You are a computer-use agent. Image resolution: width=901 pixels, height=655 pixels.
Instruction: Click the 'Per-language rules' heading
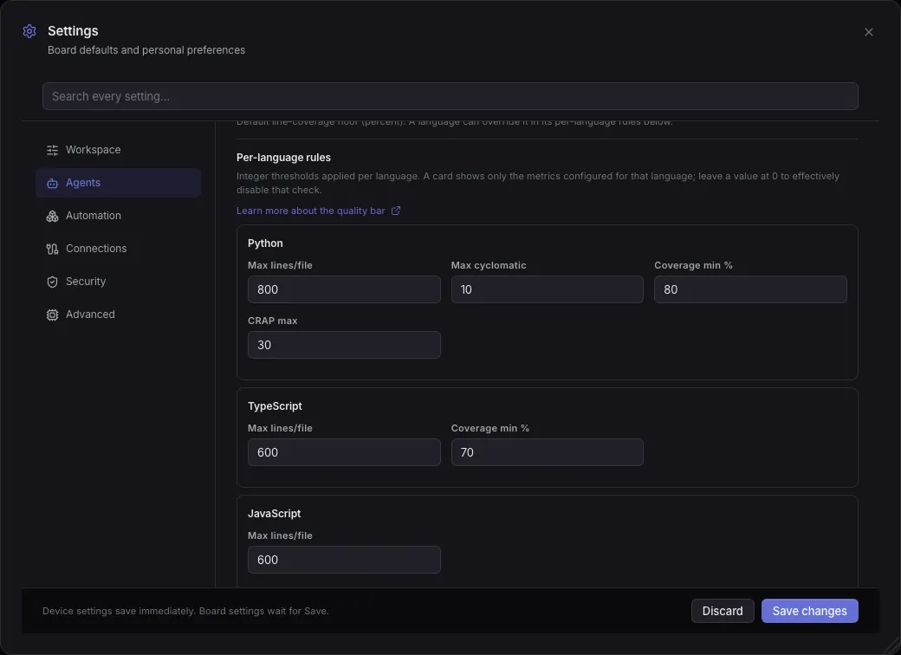coord(284,158)
